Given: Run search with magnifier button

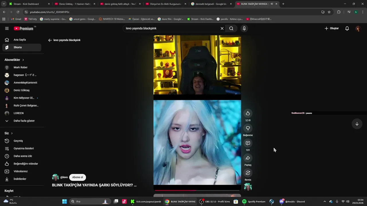Looking at the screenshot, I should pyautogui.click(x=231, y=28).
